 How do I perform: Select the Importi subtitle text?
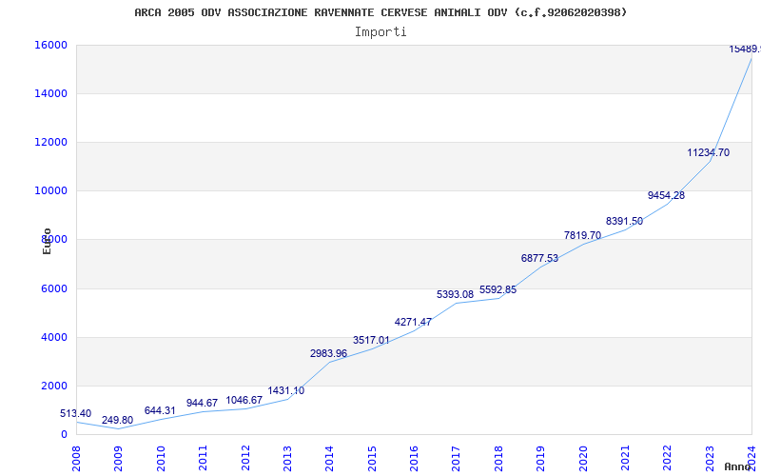[x=380, y=31]
